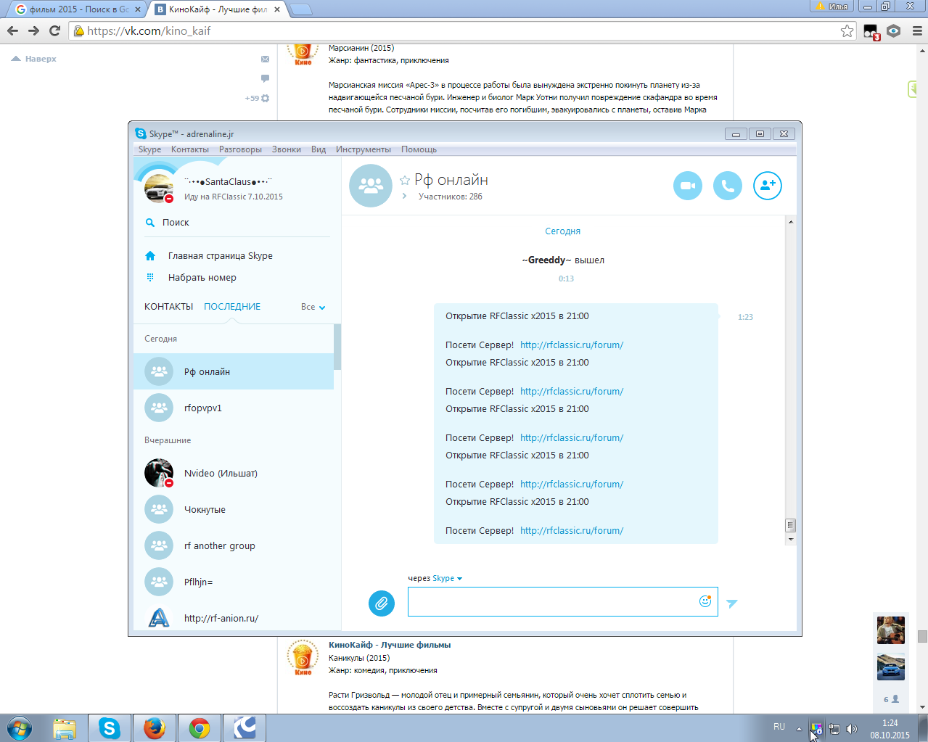
Task: Open the КиноКайф - Лучшие фильмы link
Action: coord(390,645)
